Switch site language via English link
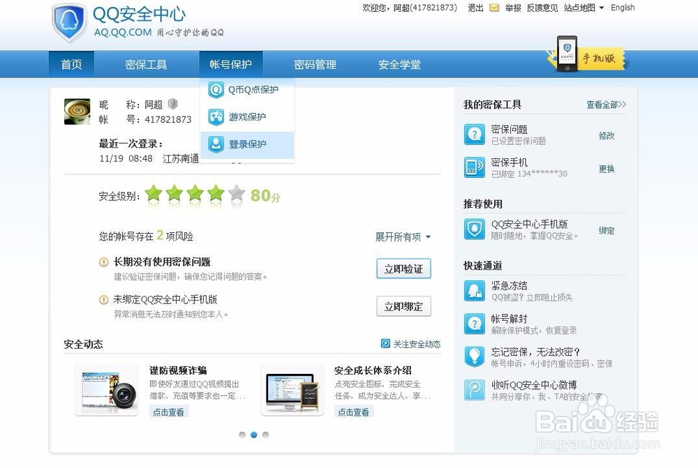The image size is (698, 468). tap(622, 8)
